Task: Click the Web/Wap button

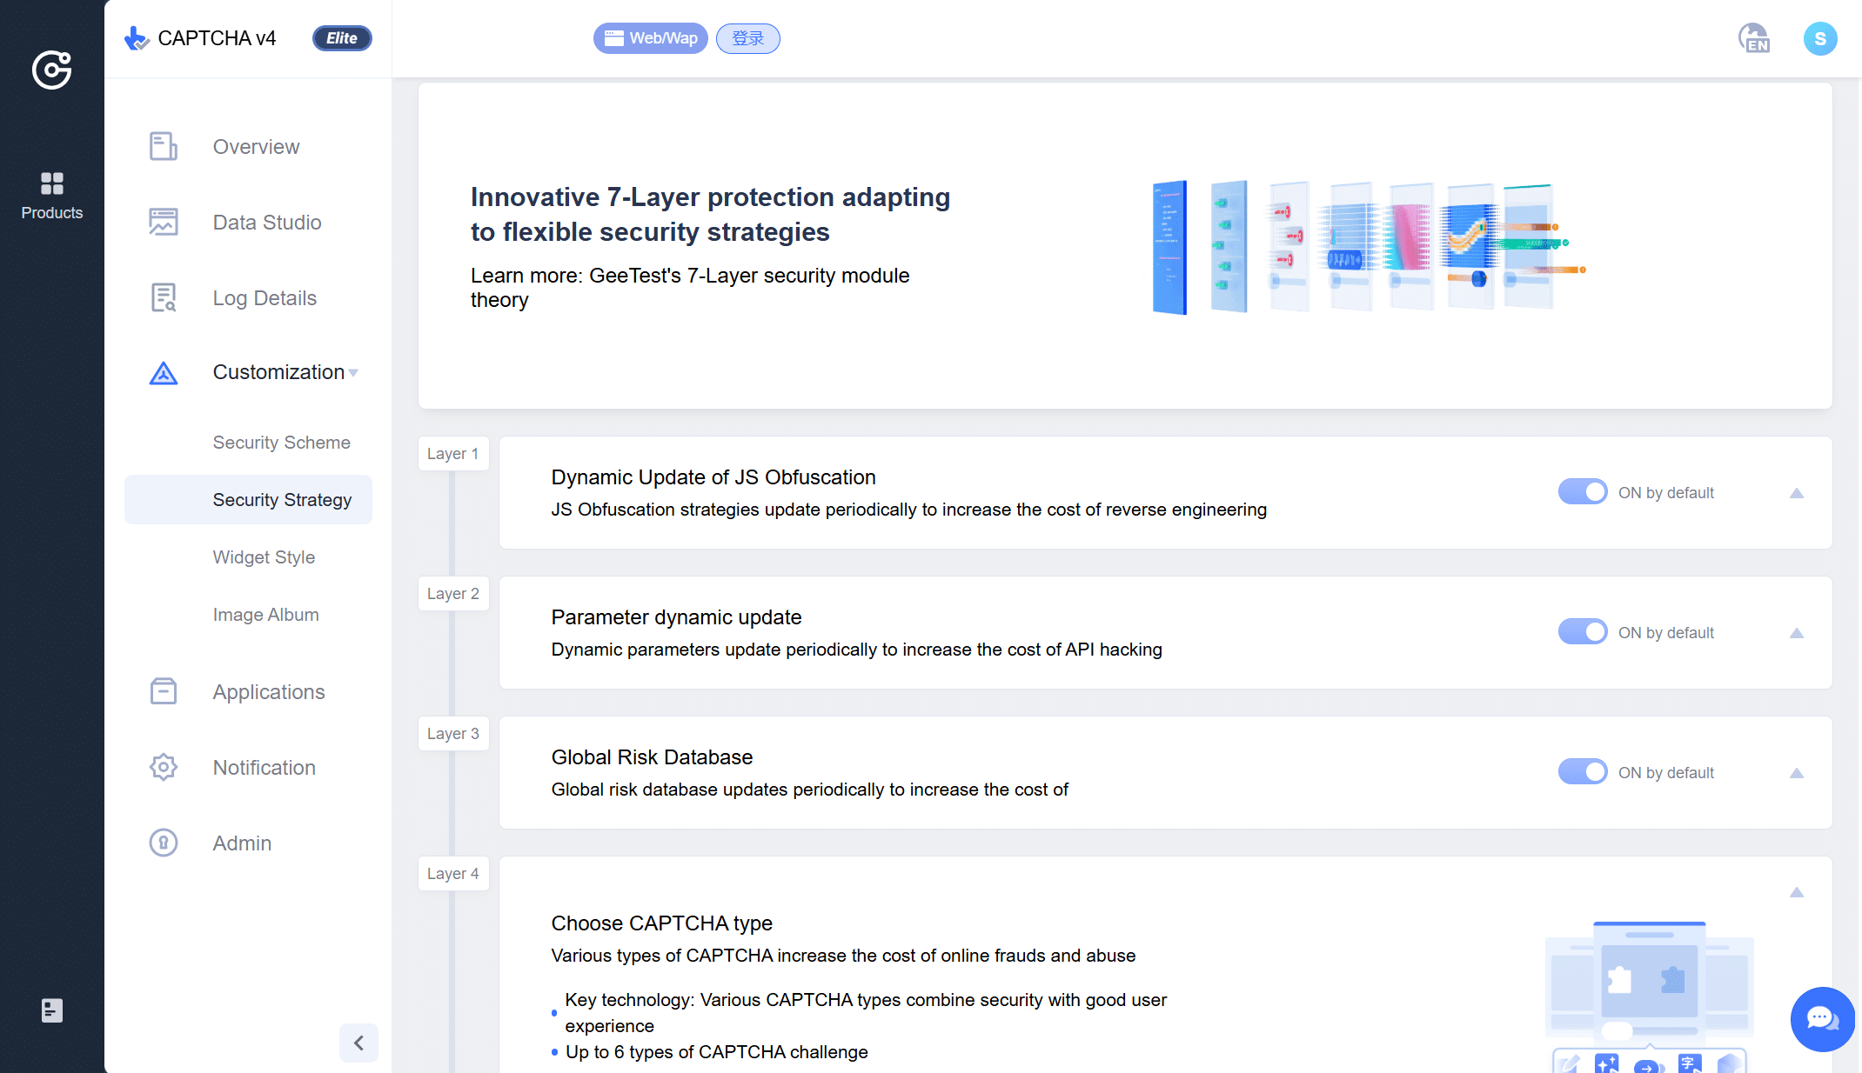Action: coord(651,38)
